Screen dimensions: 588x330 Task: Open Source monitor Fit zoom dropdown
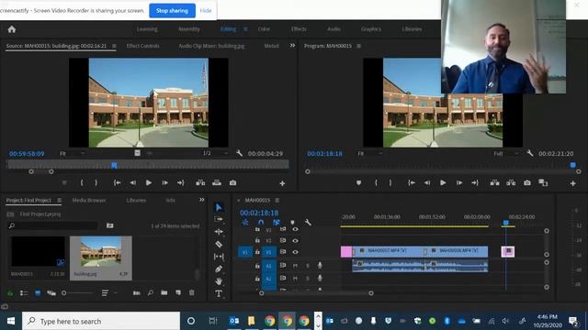(72, 153)
